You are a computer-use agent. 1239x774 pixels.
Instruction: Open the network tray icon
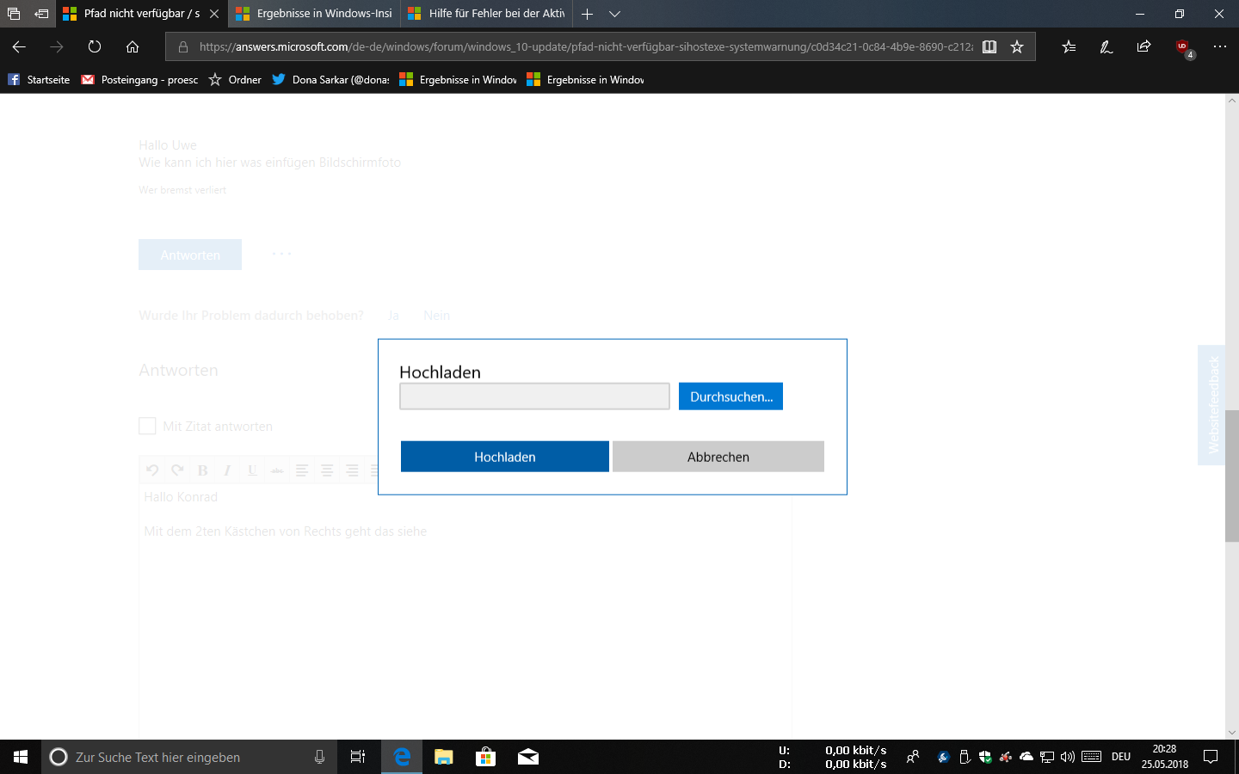[x=1047, y=757]
